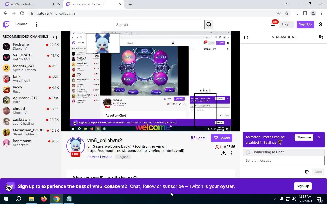Open the Rocket League category link
327x204 pixels.
(x=100, y=157)
